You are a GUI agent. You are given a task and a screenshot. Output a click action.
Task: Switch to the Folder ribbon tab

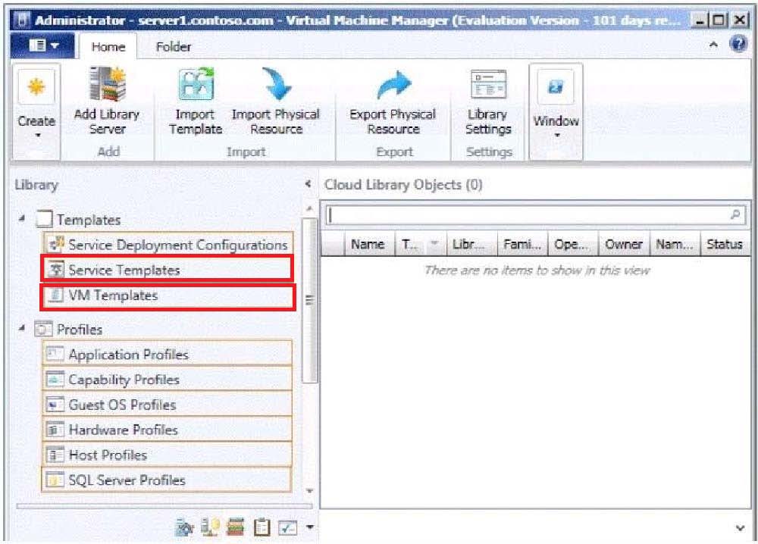point(174,46)
